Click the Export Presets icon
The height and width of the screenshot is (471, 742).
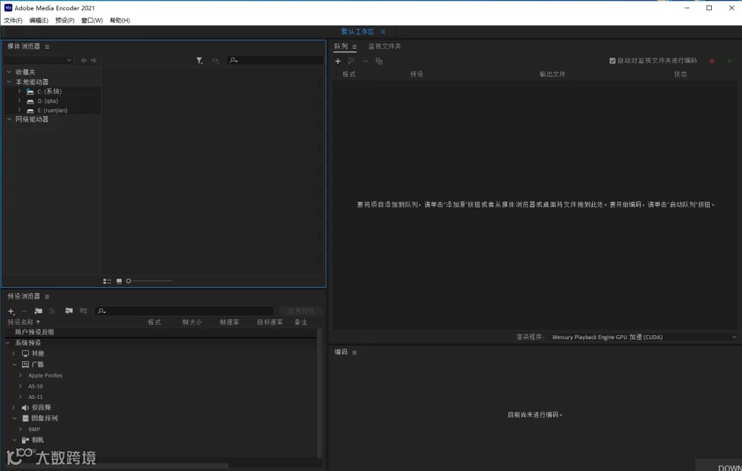point(83,311)
